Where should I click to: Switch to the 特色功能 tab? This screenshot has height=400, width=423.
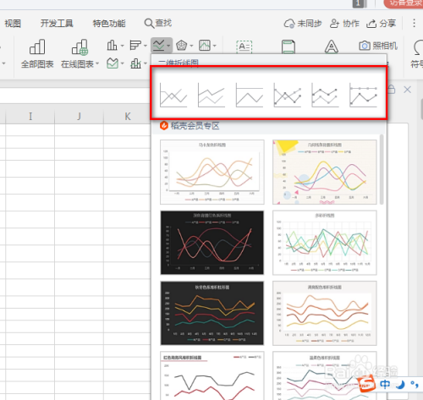[109, 24]
